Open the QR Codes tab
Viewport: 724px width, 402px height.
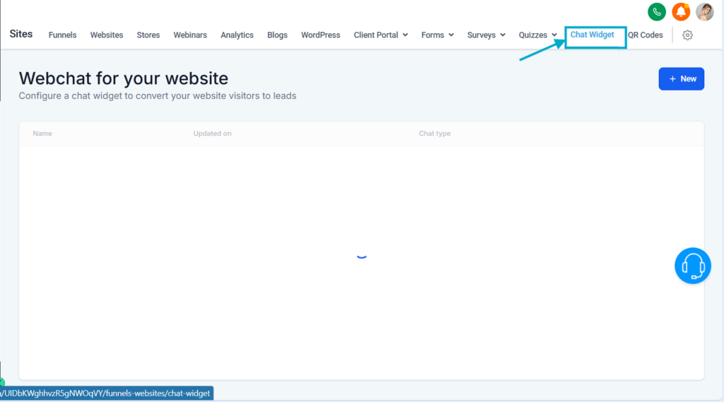point(646,35)
